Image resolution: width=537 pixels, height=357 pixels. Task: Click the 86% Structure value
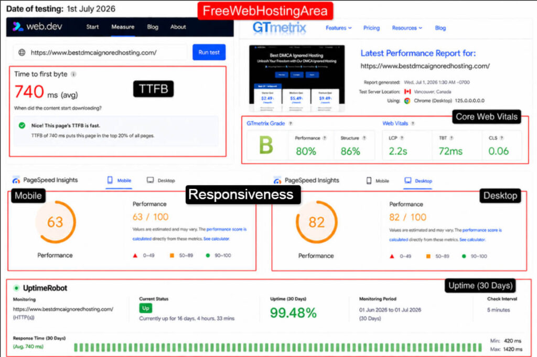click(350, 152)
